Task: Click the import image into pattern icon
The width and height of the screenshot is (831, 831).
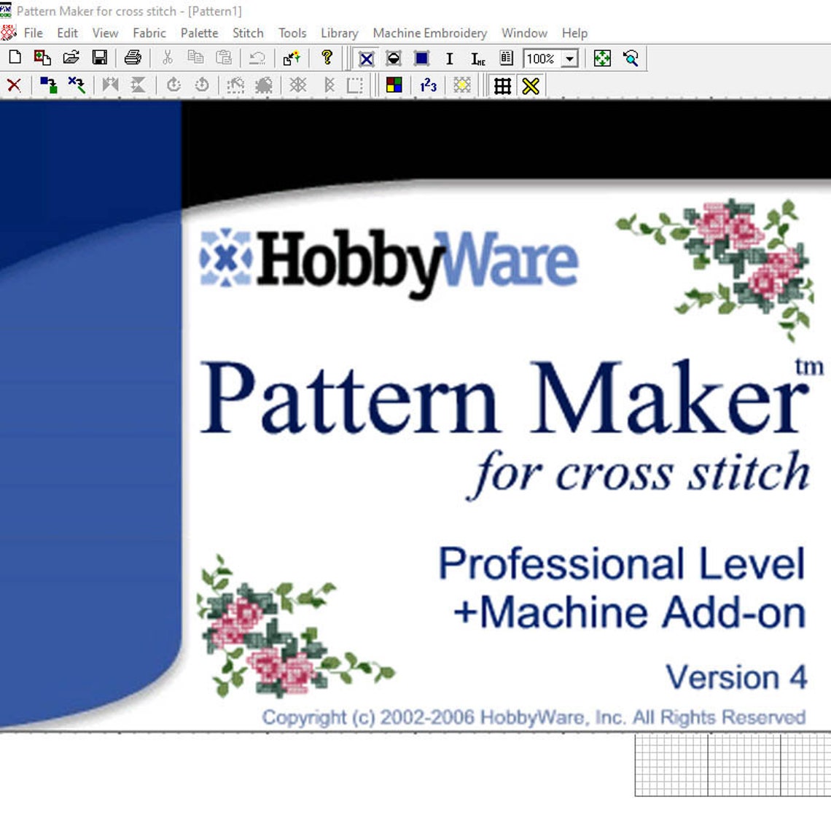Action: [x=42, y=58]
